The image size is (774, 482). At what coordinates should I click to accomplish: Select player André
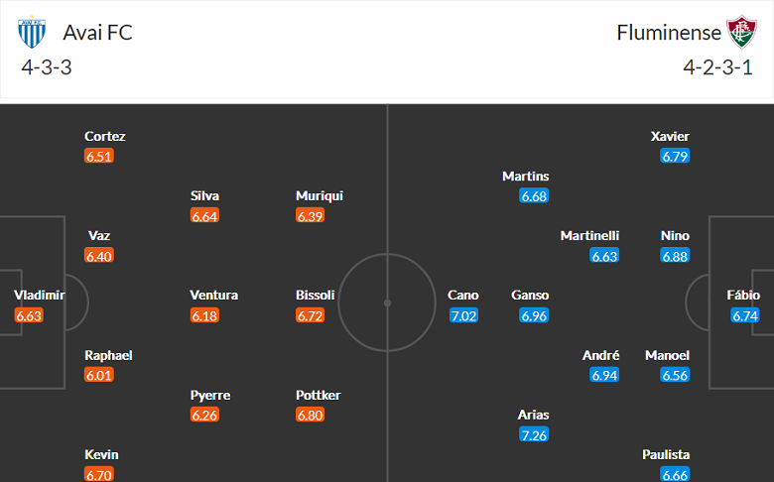pyautogui.click(x=603, y=355)
